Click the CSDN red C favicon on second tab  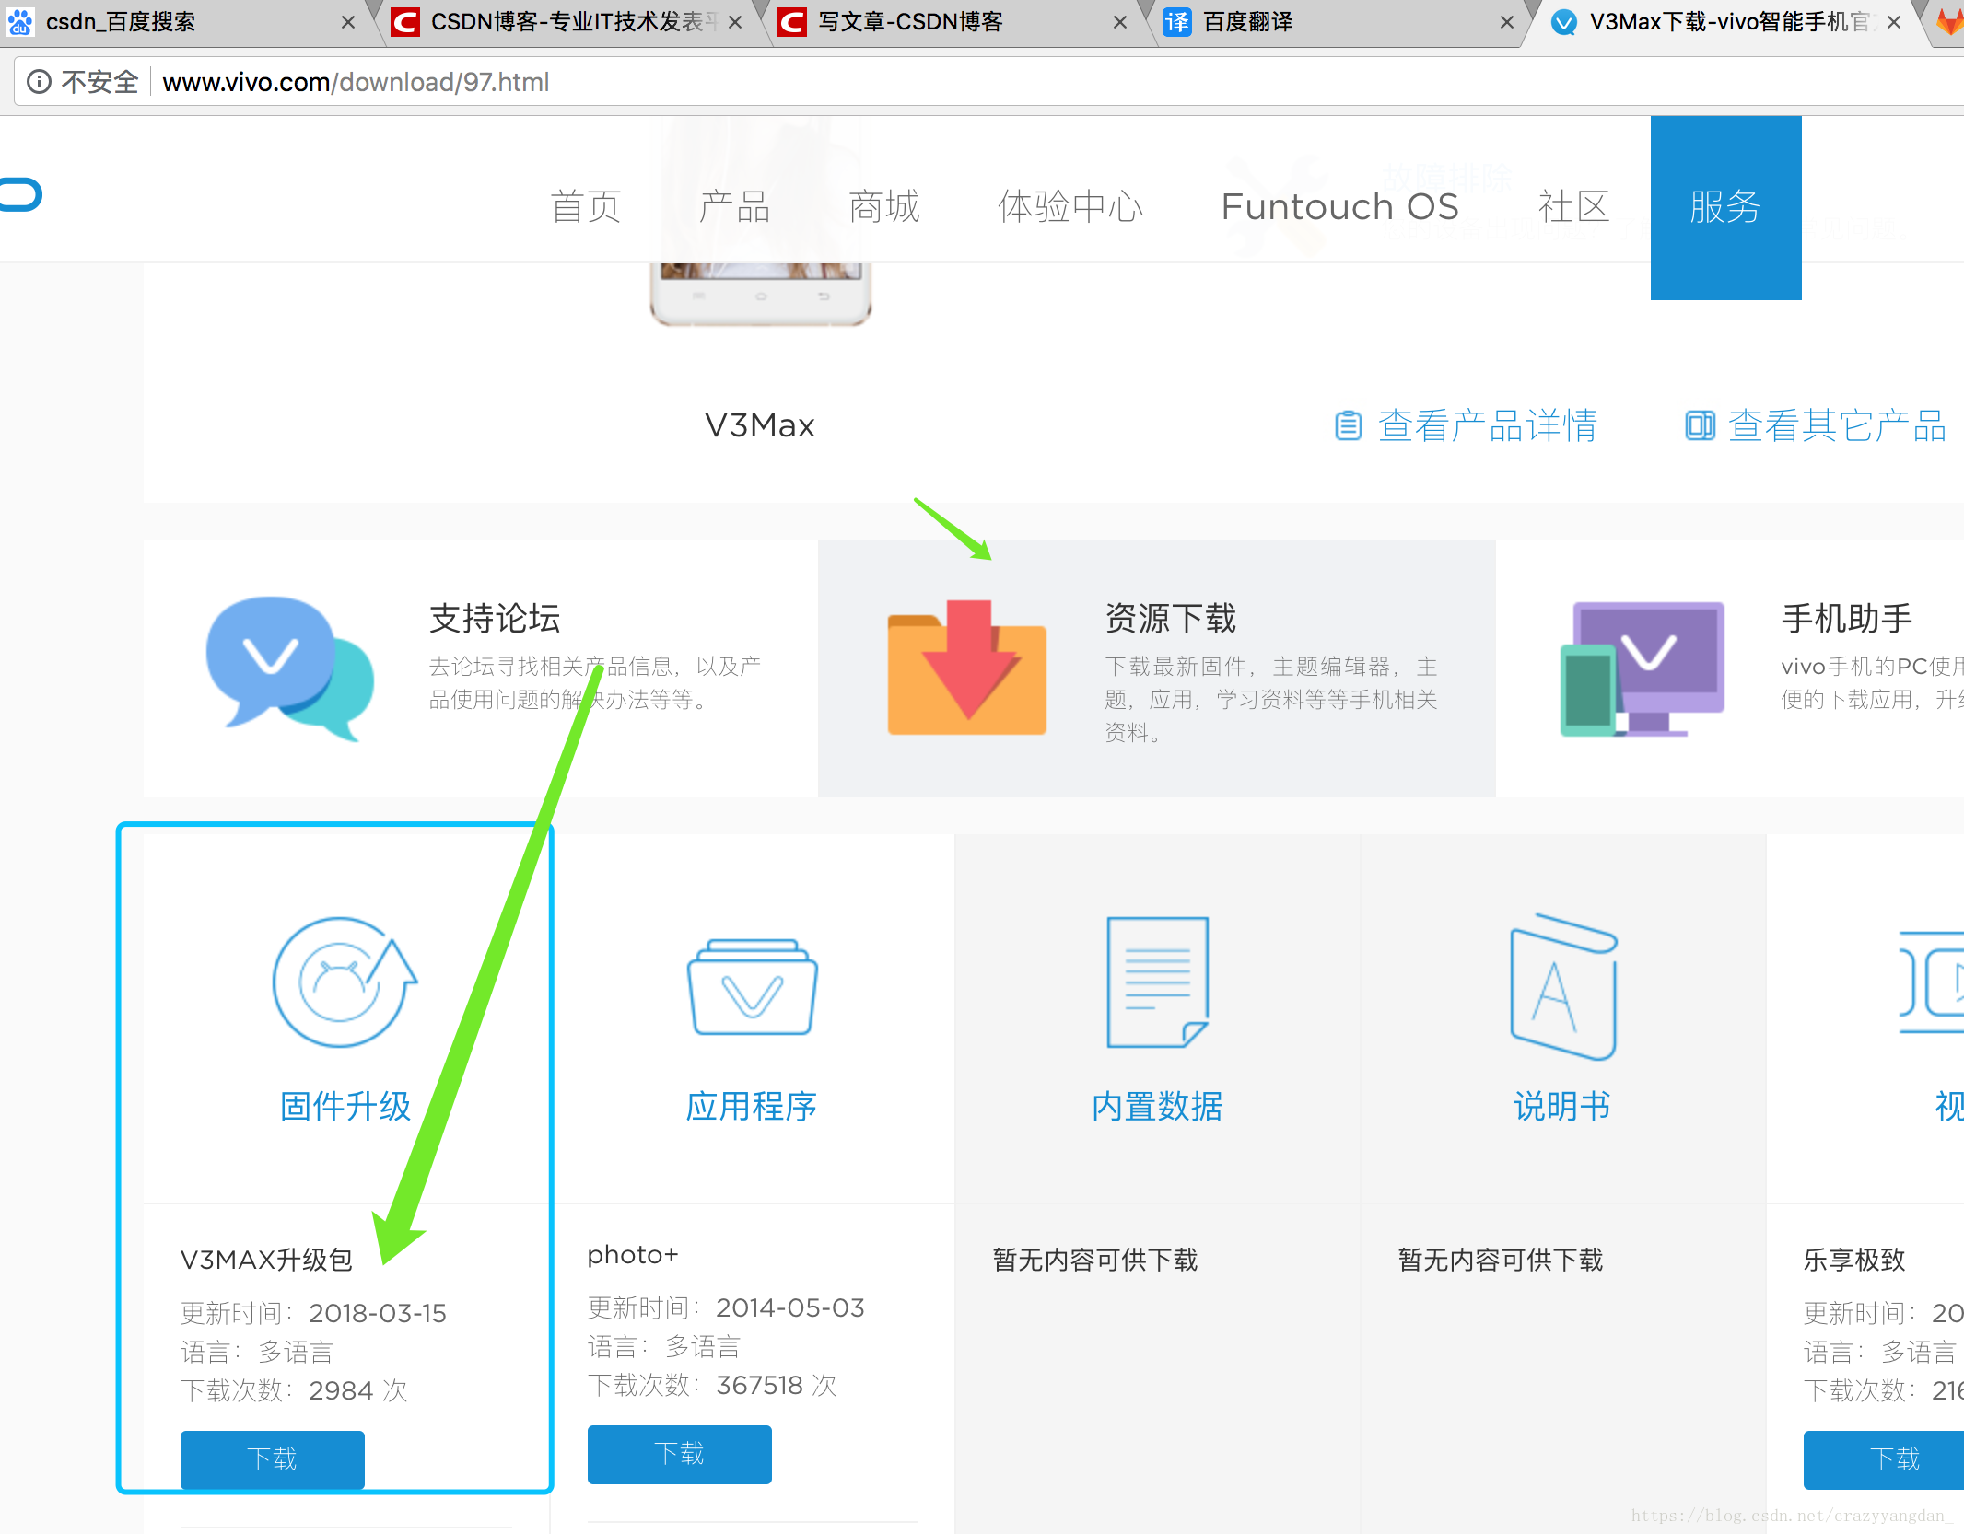point(405,22)
